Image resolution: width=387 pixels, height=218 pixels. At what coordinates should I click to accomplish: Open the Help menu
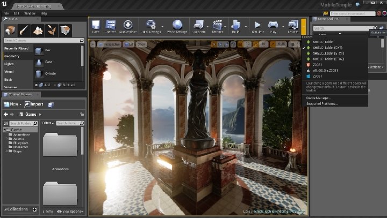tap(44, 13)
